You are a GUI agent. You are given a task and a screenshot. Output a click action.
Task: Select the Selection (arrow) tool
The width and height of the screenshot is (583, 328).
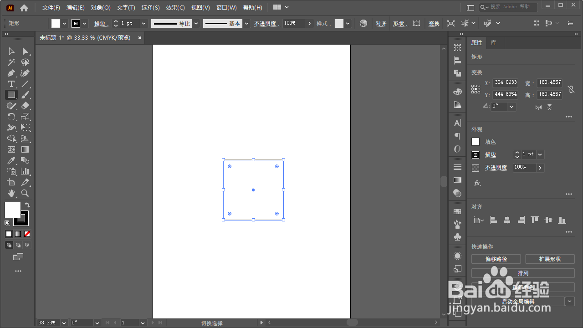point(11,51)
